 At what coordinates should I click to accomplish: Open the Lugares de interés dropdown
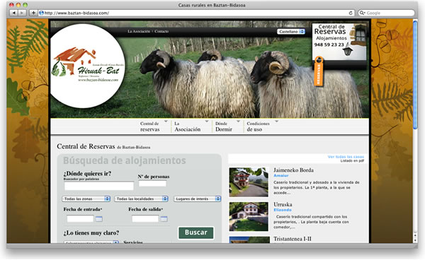(x=198, y=199)
